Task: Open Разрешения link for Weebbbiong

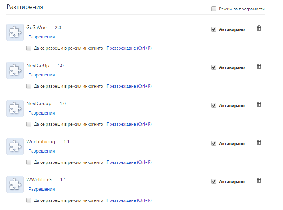Action: point(42,151)
